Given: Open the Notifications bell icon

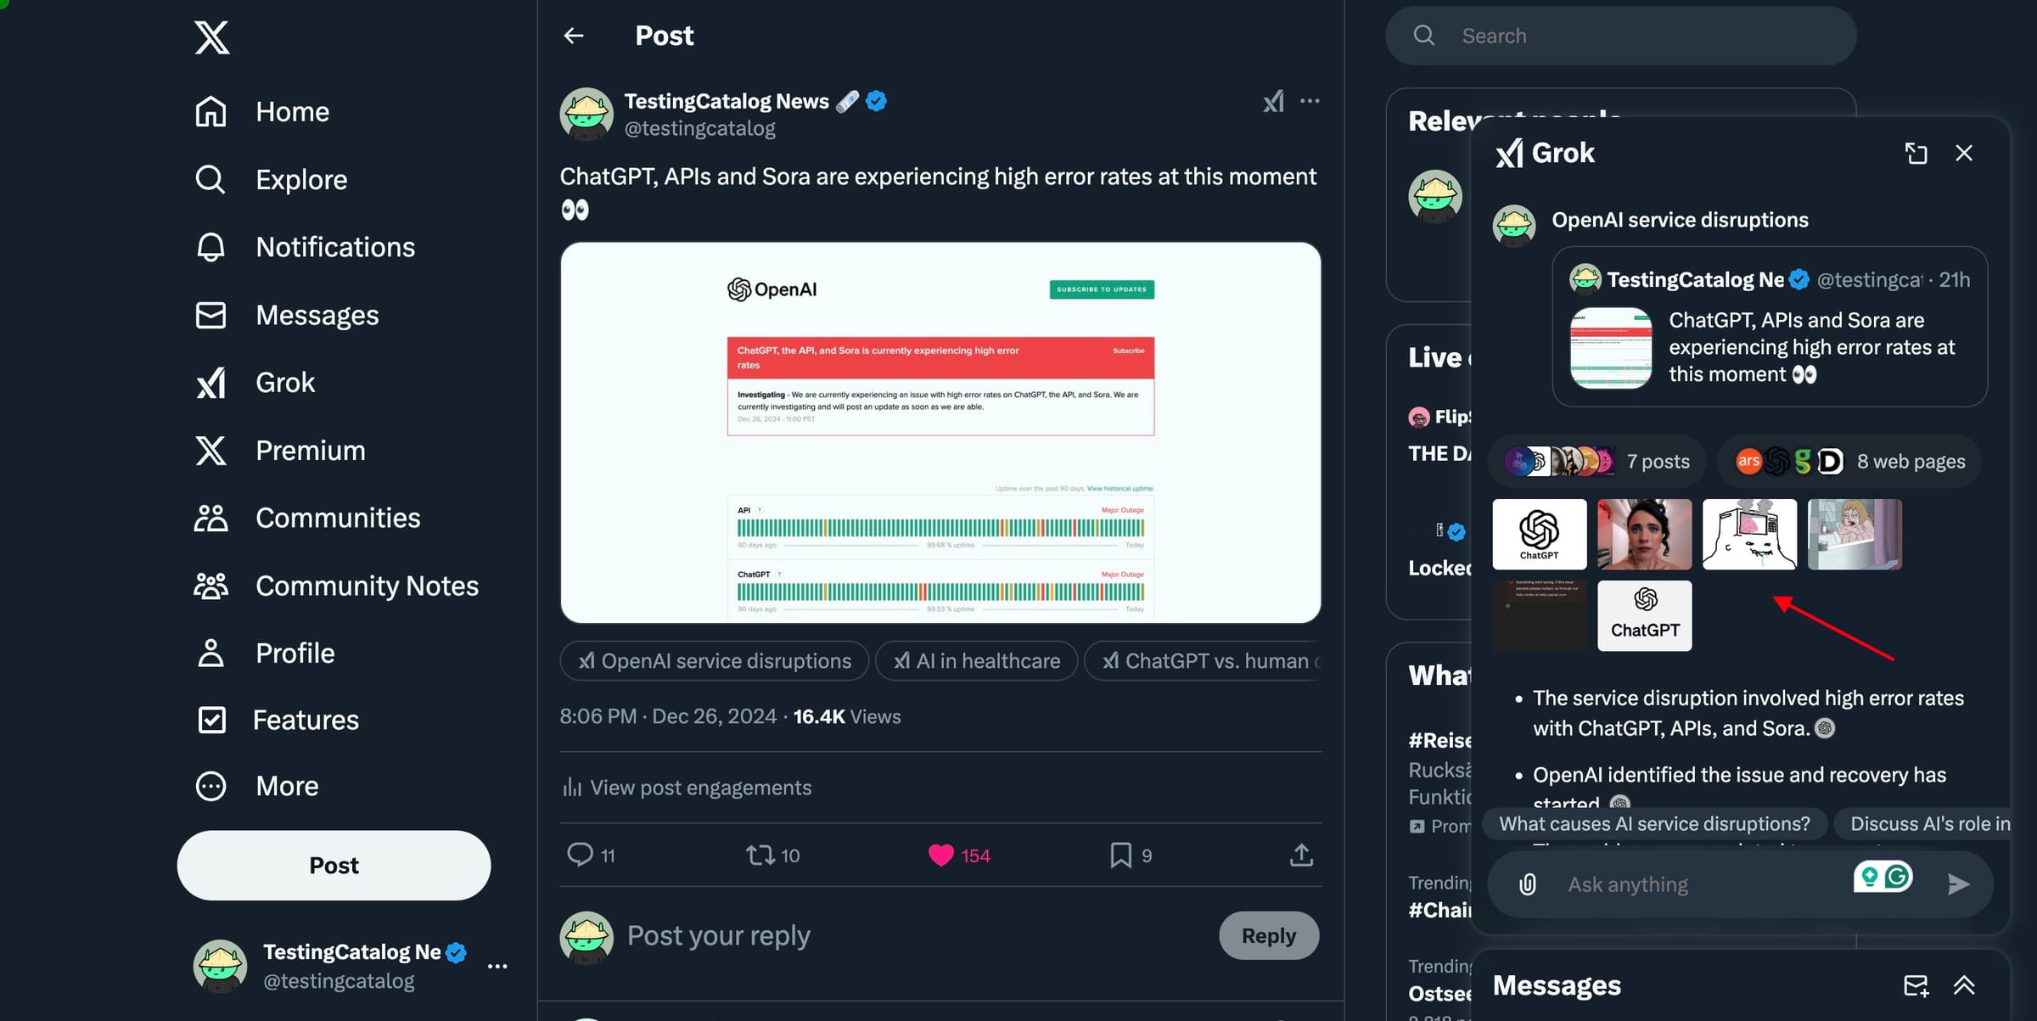Looking at the screenshot, I should coord(335,246).
